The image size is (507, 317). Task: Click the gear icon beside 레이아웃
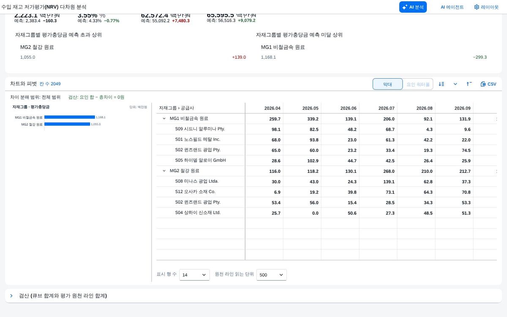477,7
